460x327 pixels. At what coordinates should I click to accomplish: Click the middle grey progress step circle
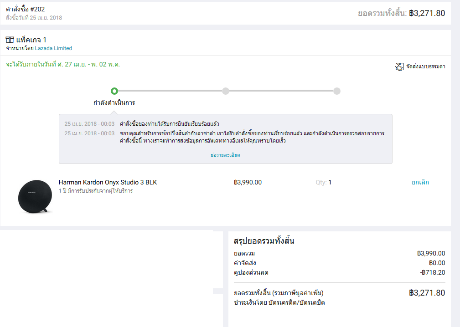[225, 91]
